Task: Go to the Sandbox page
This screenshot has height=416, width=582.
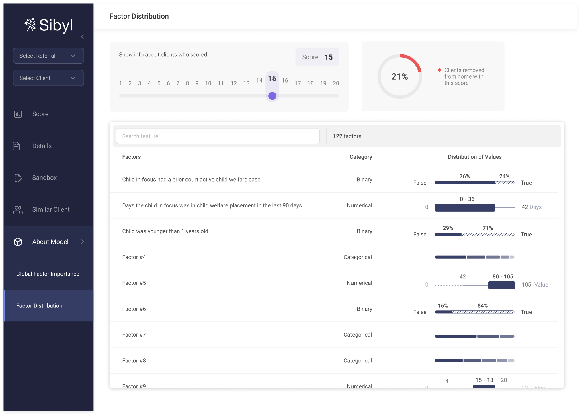Action: pos(44,178)
